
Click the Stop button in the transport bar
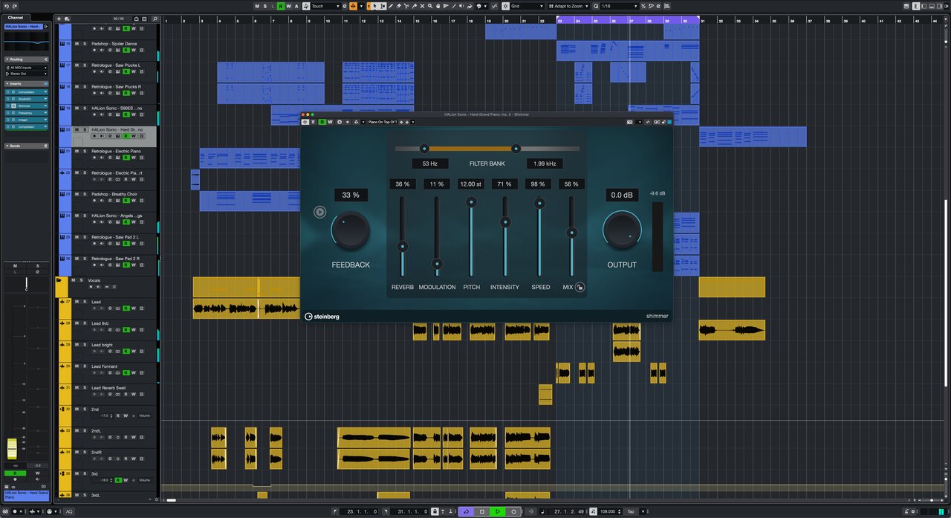[x=481, y=511]
